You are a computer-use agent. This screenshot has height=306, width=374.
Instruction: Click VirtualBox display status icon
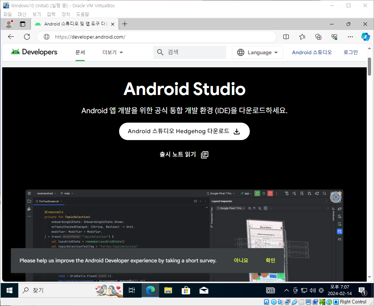(308, 302)
